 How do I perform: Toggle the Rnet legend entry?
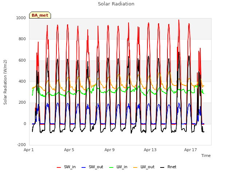click(x=168, y=167)
